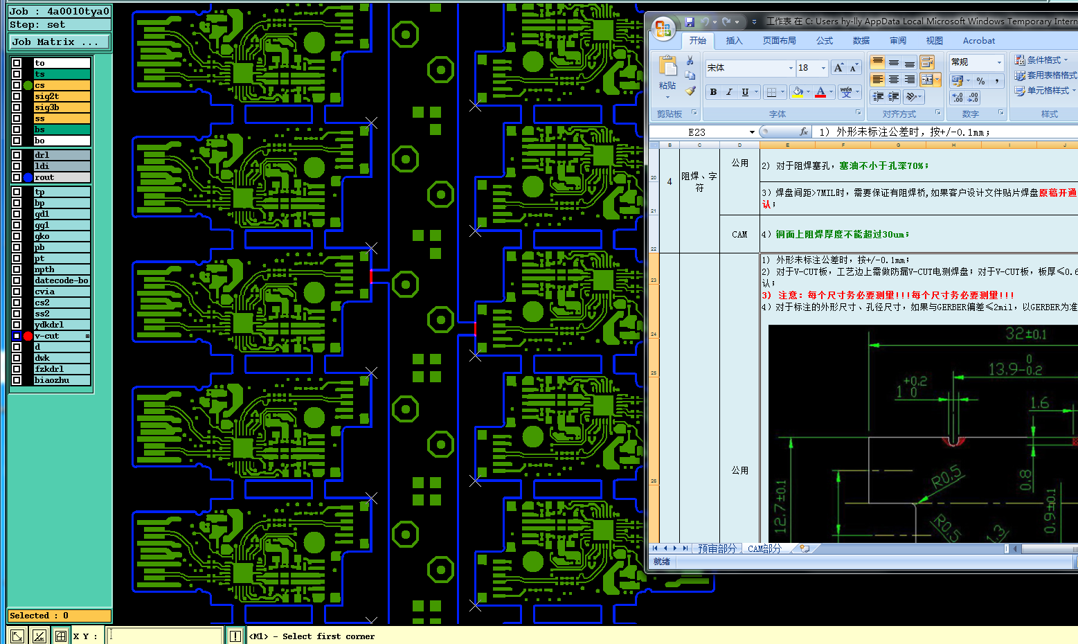
Task: Click the Align Text Right icon
Action: coord(910,80)
